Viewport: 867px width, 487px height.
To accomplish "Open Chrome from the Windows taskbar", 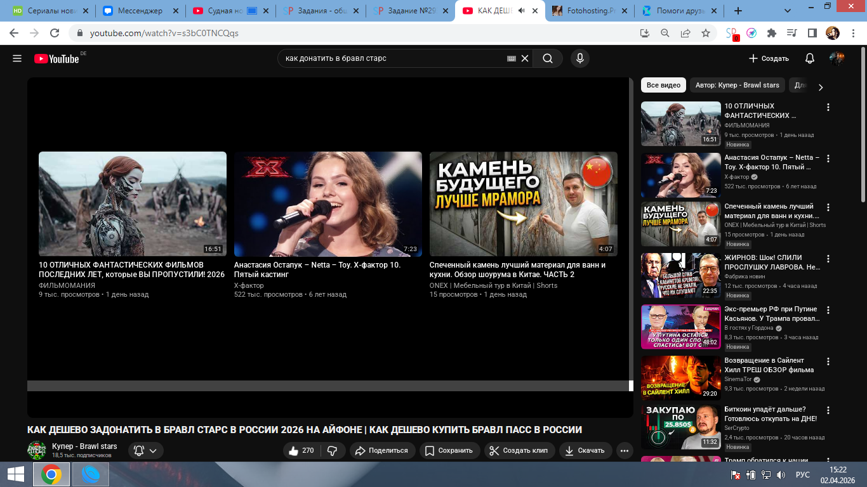I will 51,474.
